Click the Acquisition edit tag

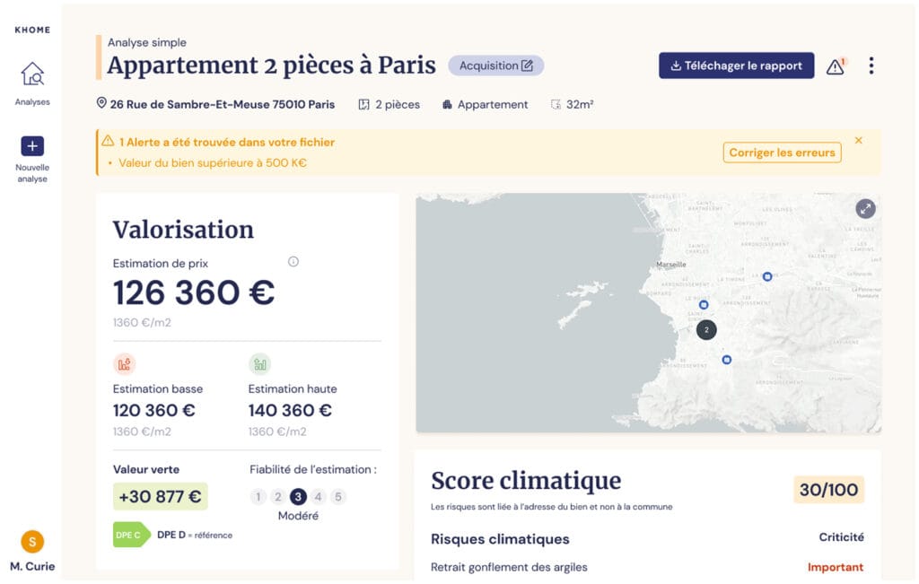coord(496,65)
